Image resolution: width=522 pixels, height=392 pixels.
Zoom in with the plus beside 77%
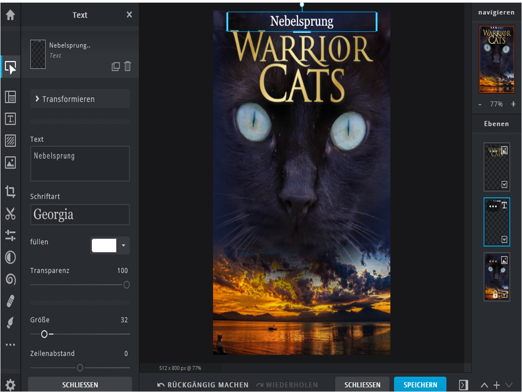(x=513, y=104)
